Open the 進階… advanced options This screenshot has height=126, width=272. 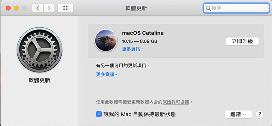(x=238, y=114)
